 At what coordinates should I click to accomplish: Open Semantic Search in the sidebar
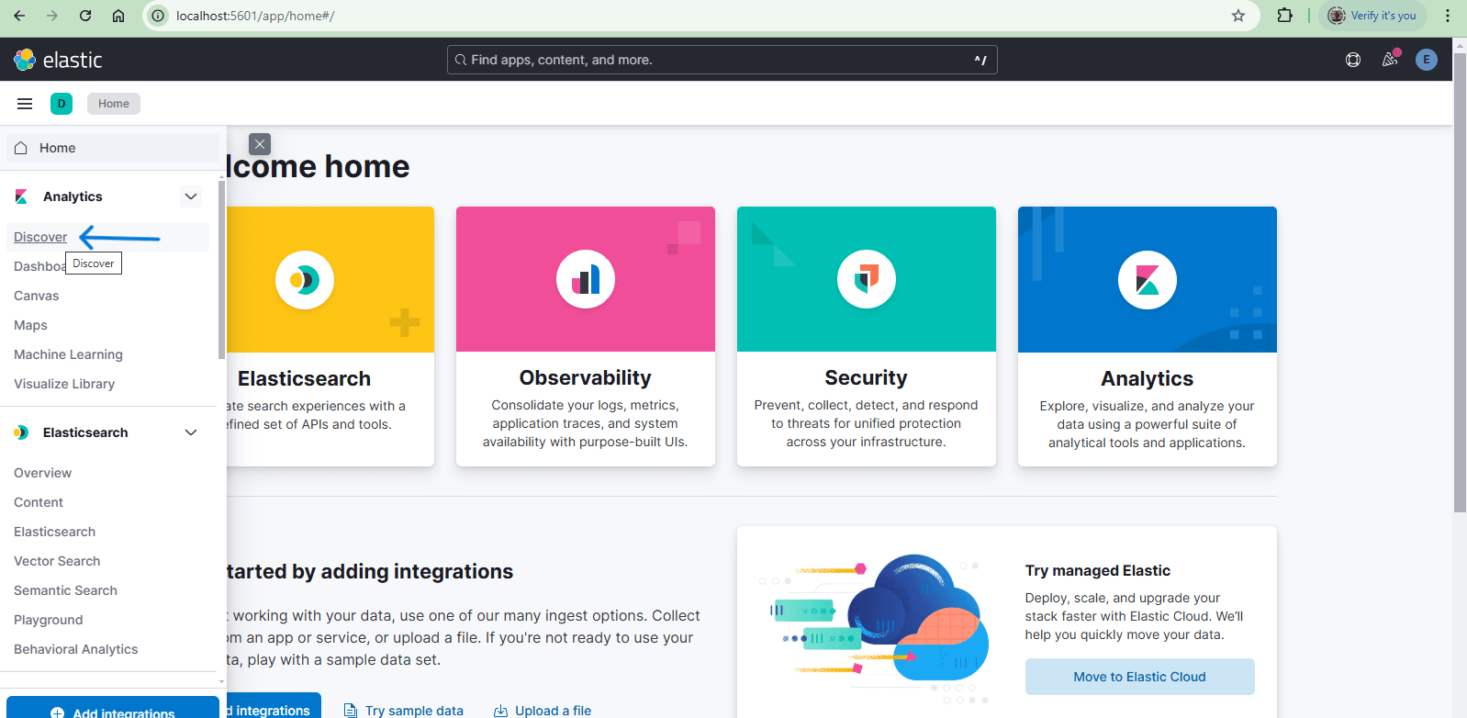click(65, 590)
